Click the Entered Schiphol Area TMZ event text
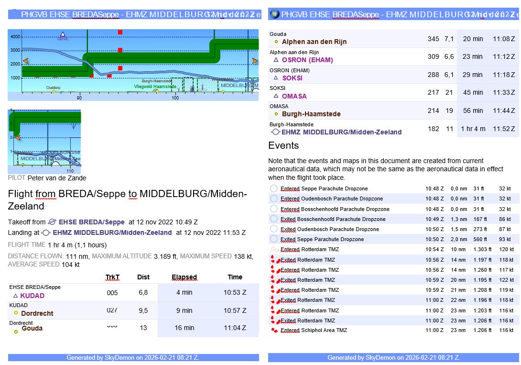 314,330
